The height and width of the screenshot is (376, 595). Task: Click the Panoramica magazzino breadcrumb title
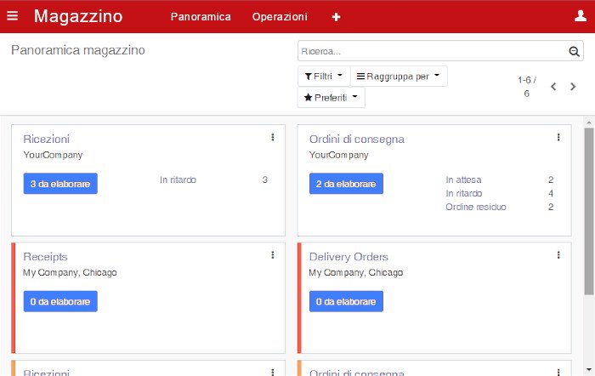(x=78, y=50)
